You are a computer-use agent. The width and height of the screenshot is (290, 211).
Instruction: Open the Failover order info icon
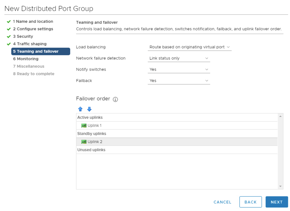[x=115, y=99]
